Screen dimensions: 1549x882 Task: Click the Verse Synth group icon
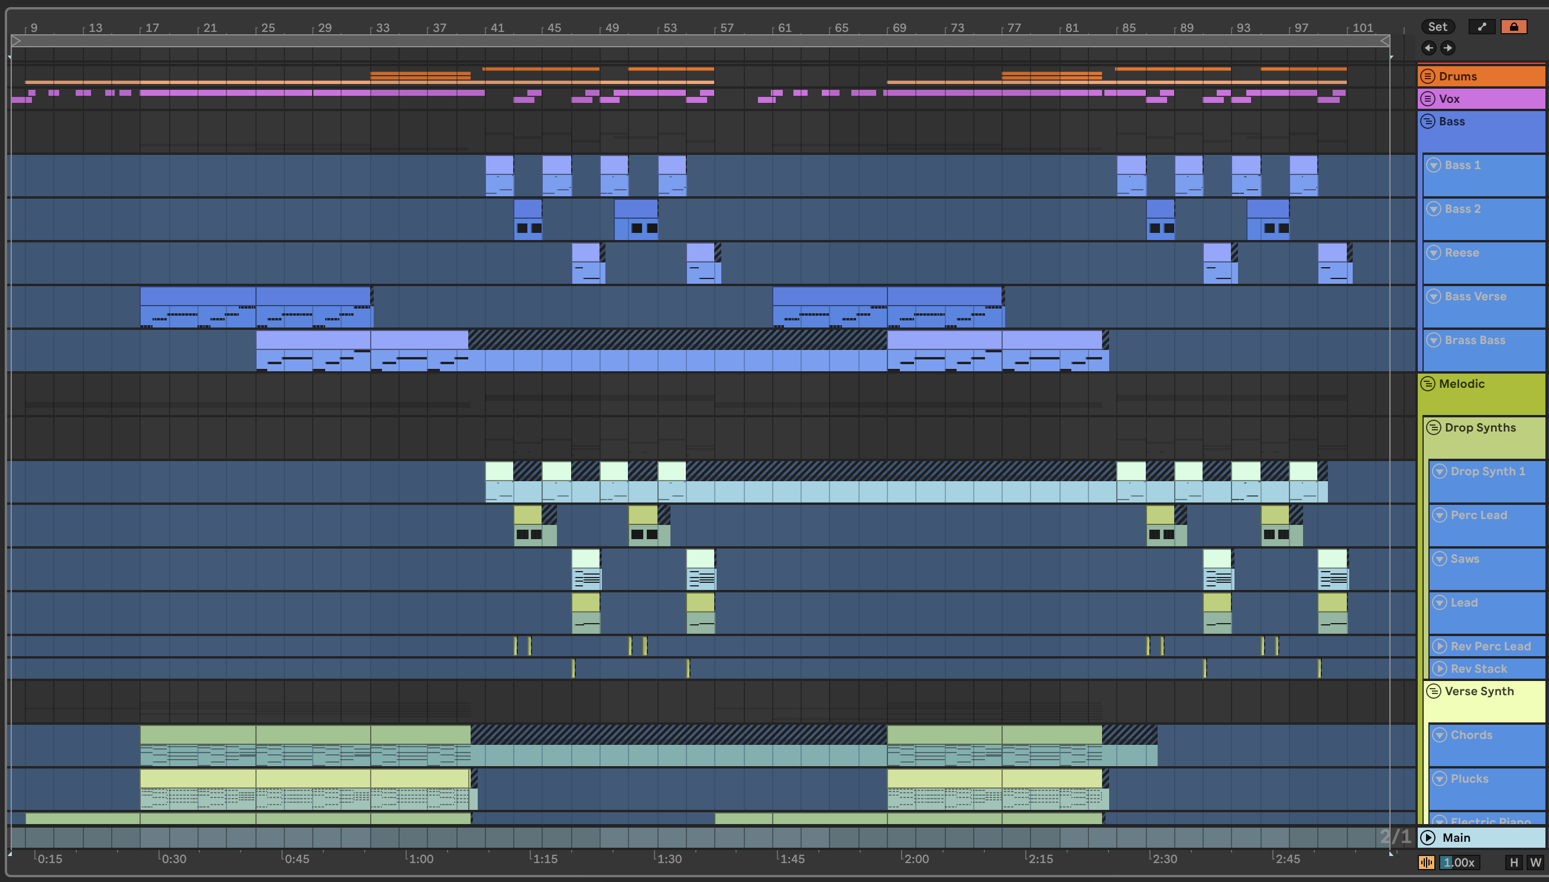(x=1433, y=691)
